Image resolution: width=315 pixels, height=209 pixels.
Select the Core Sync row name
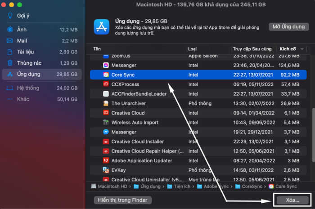[x=123, y=75]
